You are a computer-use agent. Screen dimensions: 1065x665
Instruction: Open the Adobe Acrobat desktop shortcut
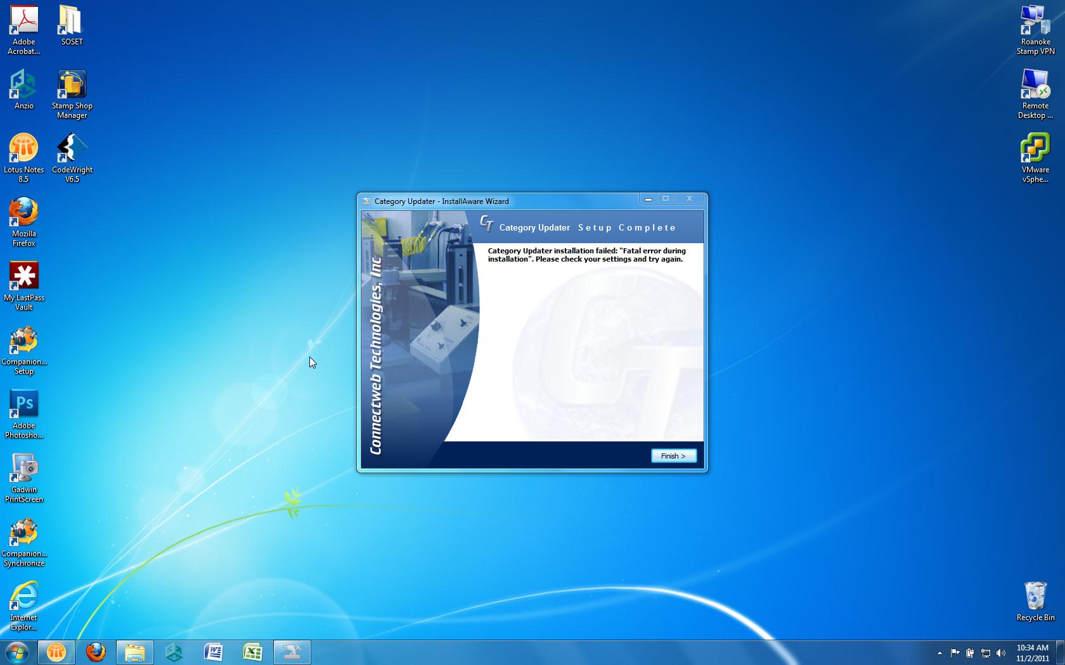pos(23,30)
